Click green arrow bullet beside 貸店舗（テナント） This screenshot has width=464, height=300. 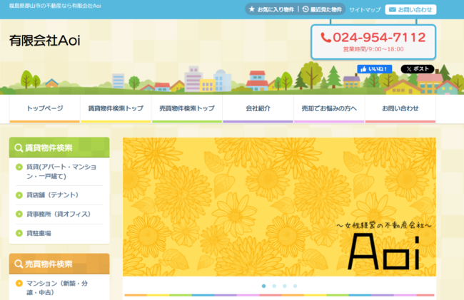click(x=19, y=195)
